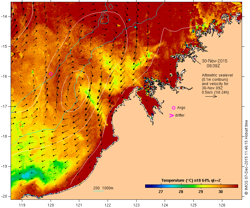This screenshot has height=208, width=250.
Task: Click the '-18' latitude axis label
Action: click(4, 136)
